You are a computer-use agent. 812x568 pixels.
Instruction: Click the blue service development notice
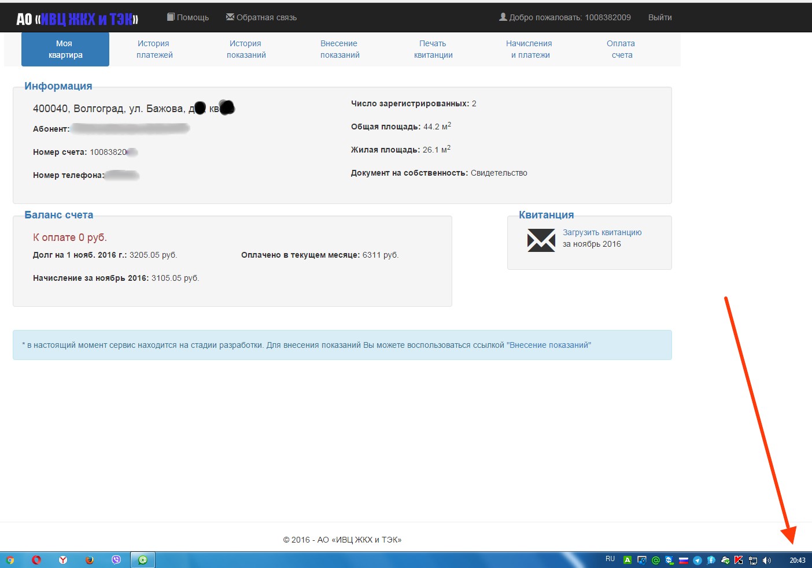[x=342, y=345]
